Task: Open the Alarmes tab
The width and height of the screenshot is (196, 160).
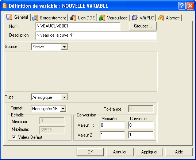Action: tap(169, 18)
